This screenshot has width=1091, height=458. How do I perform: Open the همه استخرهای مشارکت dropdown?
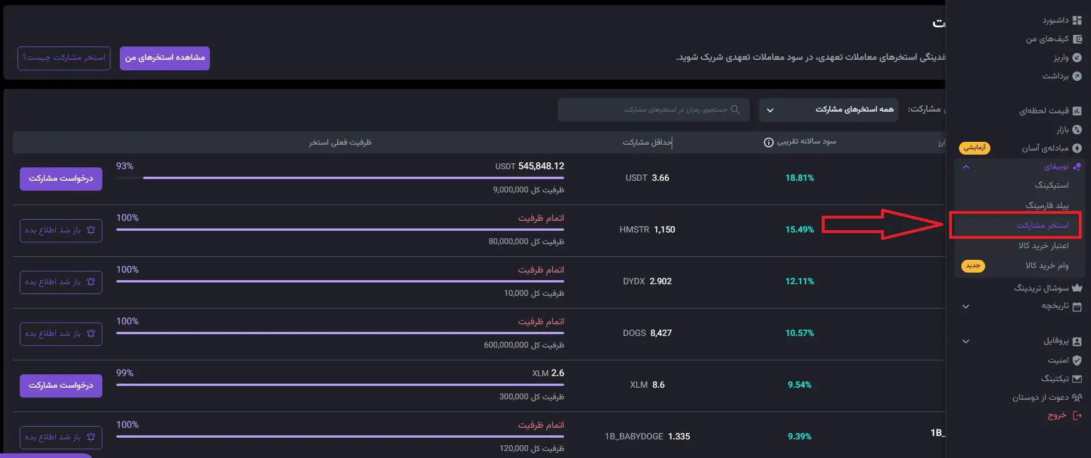[x=829, y=110]
